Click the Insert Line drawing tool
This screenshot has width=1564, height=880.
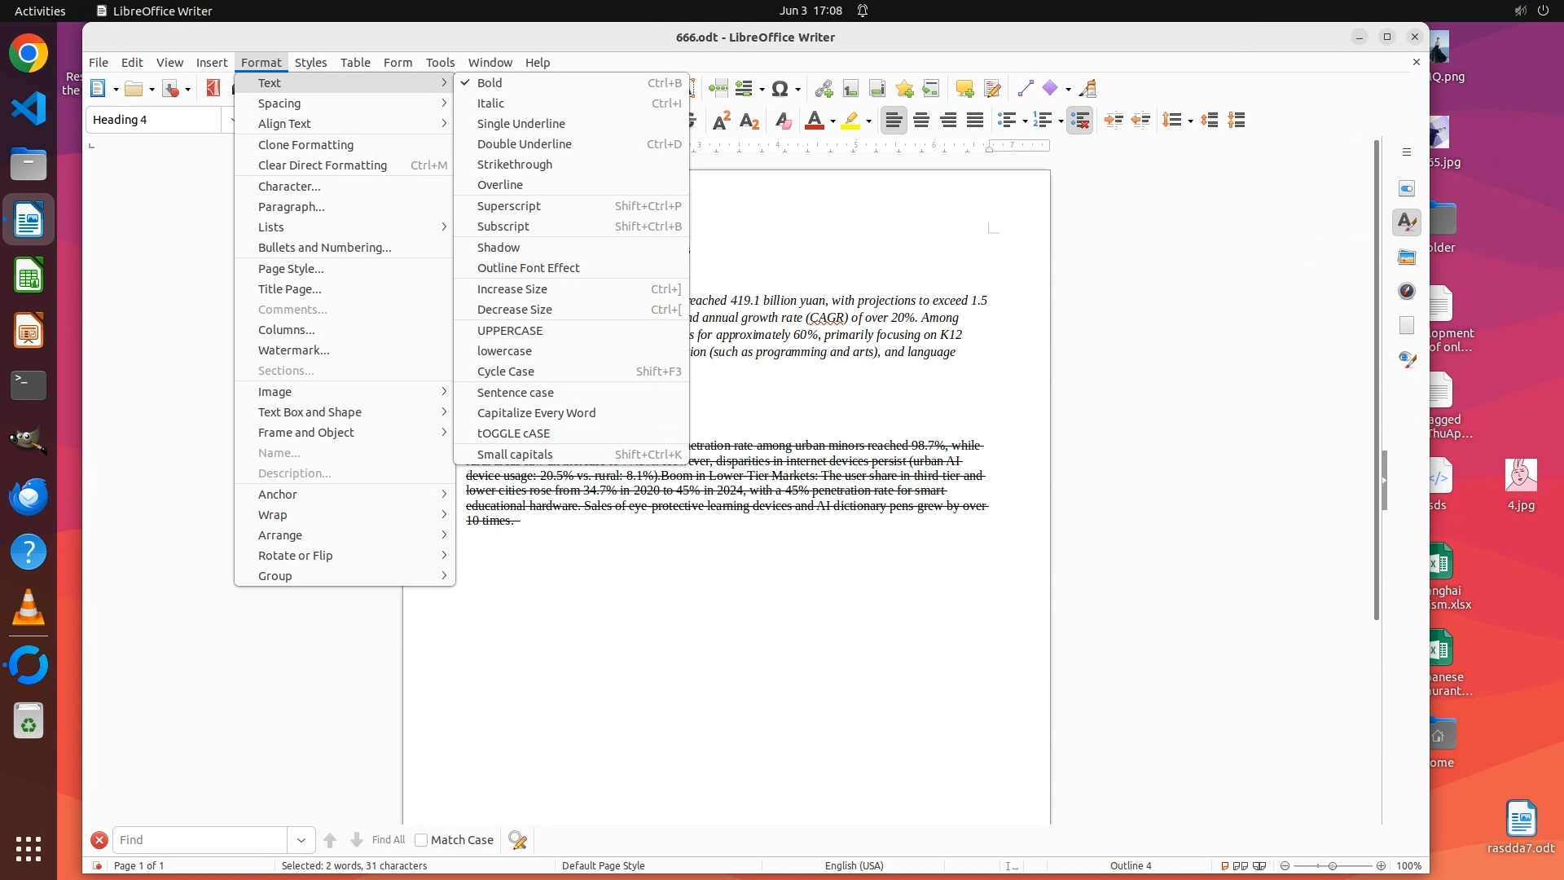coord(1025,89)
